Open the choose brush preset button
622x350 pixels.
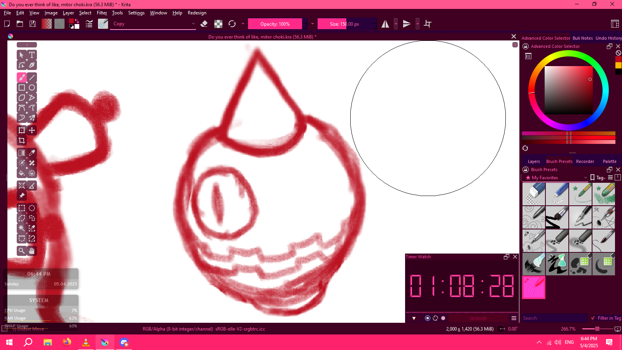[103, 24]
